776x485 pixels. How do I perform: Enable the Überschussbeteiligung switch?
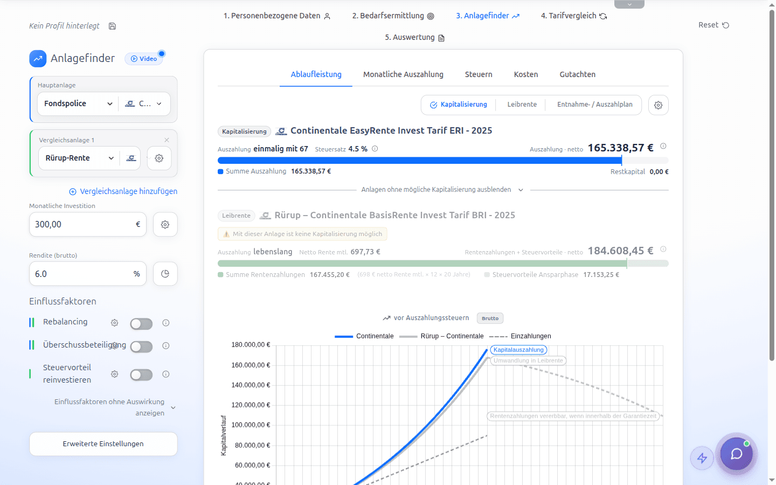141,347
